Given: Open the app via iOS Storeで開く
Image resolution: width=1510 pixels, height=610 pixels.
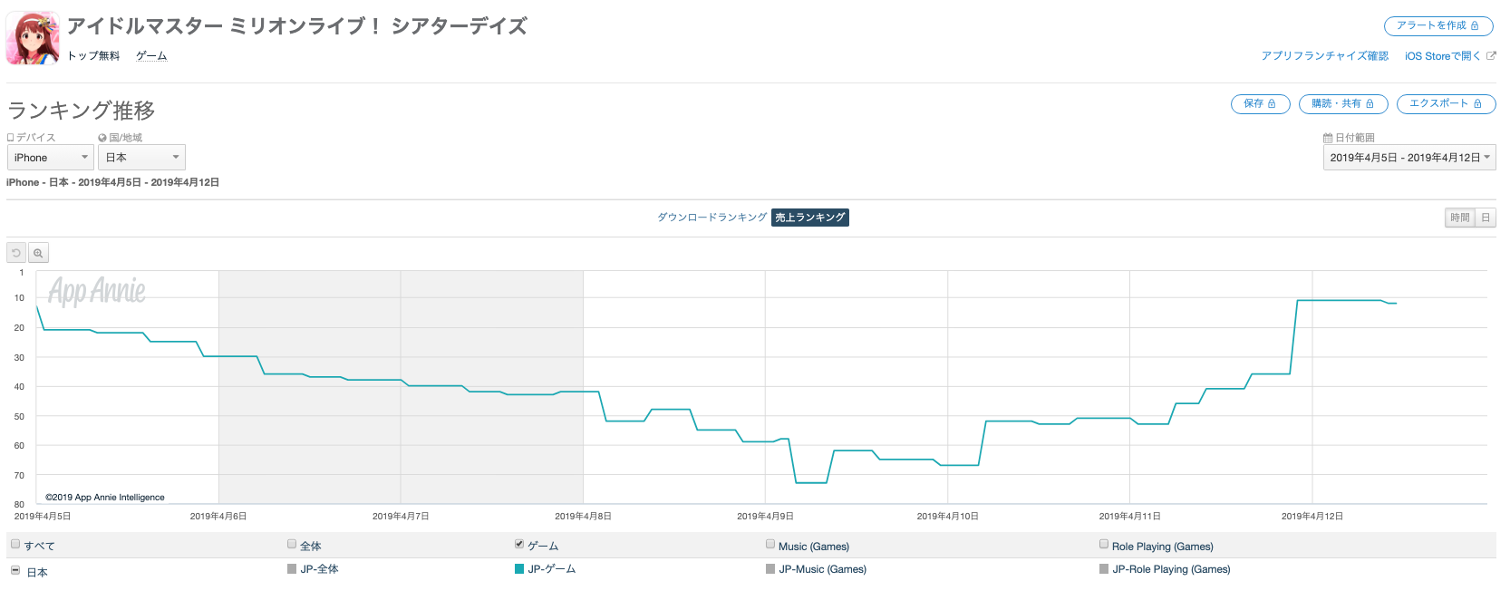Looking at the screenshot, I should pyautogui.click(x=1450, y=56).
